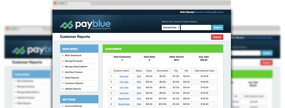Viewport: 285px width, 108px height.
Task: Click the Sales Volume summary label
Action: pyautogui.click(x=177, y=57)
